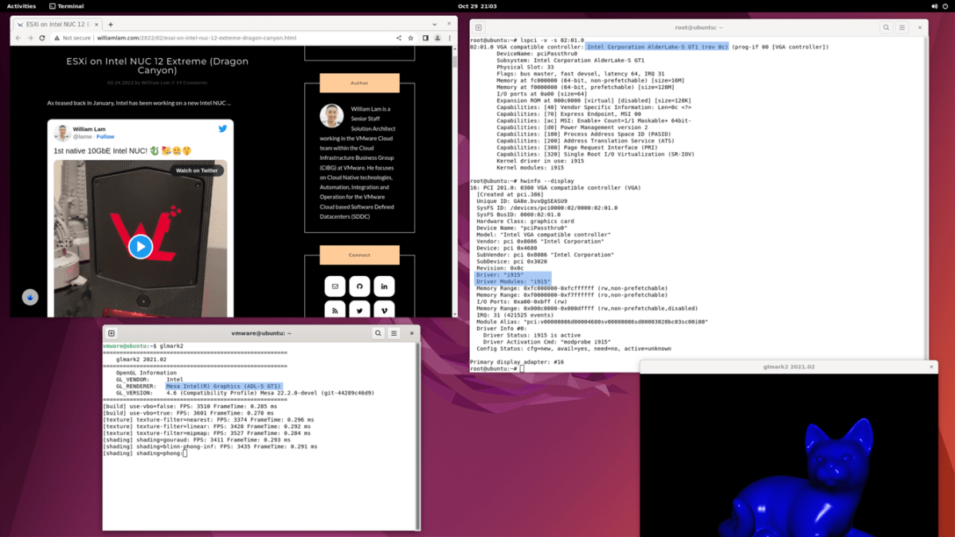Click the article title ESXi on Intel NUC 12
Image resolution: width=955 pixels, height=537 pixels.
click(157, 66)
